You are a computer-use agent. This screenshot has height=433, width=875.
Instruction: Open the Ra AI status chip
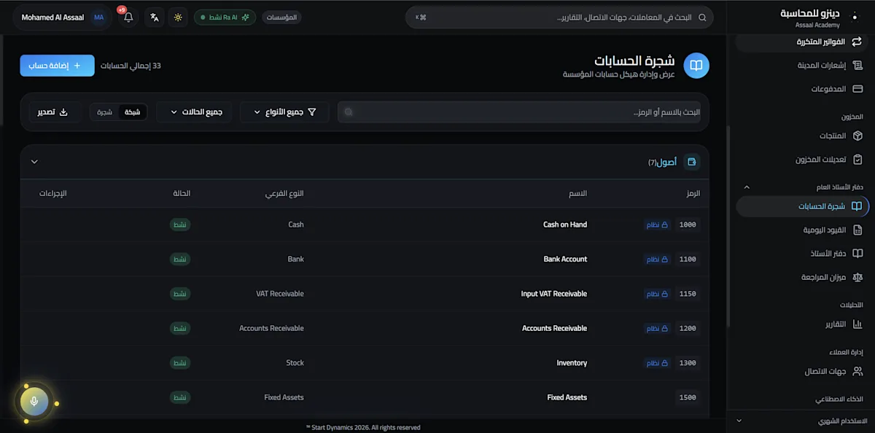[225, 17]
